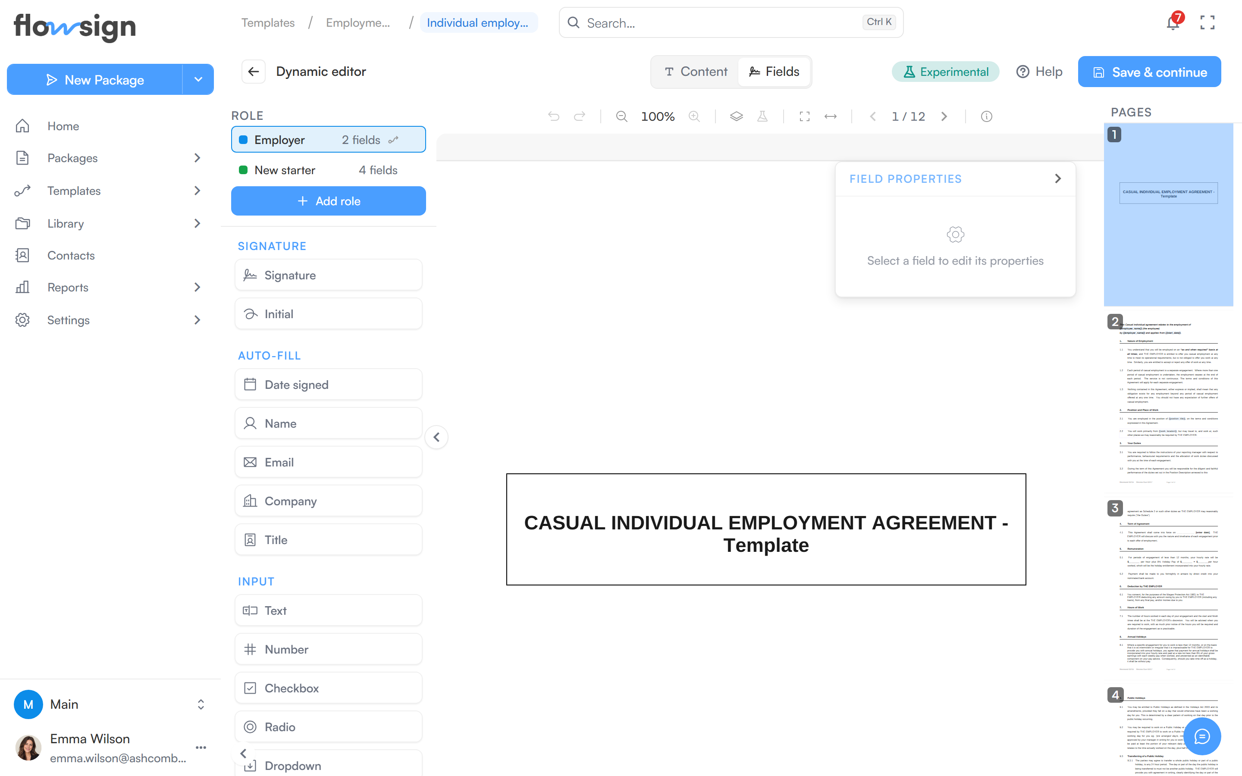
Task: Click the Individual employ... breadcrumb
Action: point(478,22)
